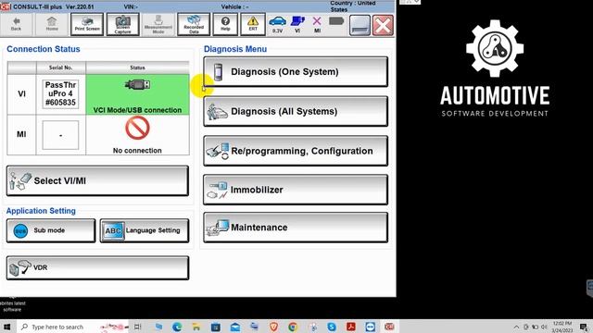Click the Status column header
The width and height of the screenshot is (593, 333).
click(x=138, y=68)
